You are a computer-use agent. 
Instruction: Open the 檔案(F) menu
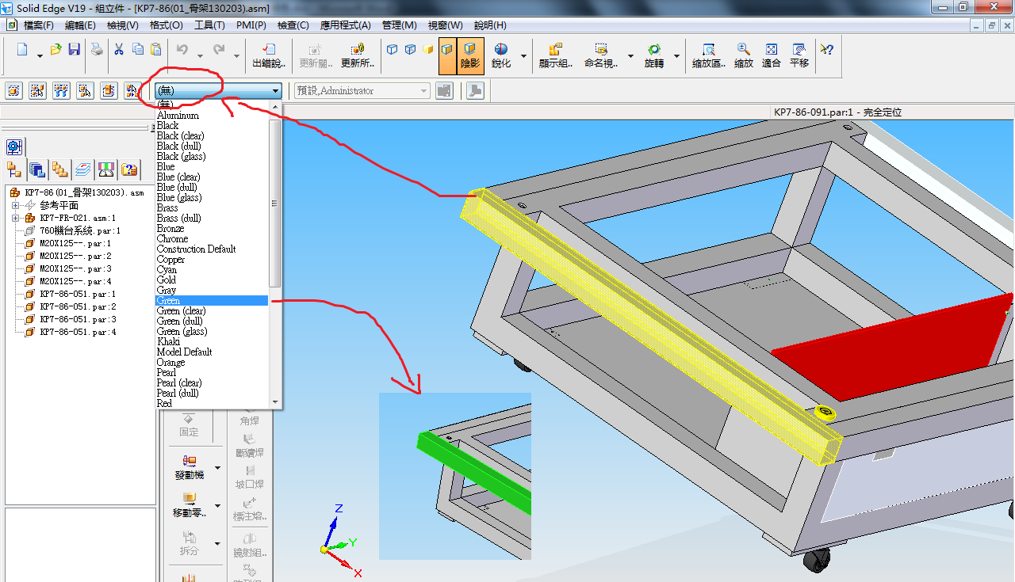pos(39,25)
